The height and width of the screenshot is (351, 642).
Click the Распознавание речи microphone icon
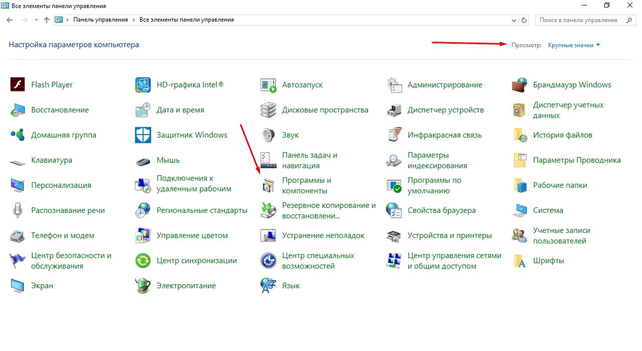coord(18,210)
